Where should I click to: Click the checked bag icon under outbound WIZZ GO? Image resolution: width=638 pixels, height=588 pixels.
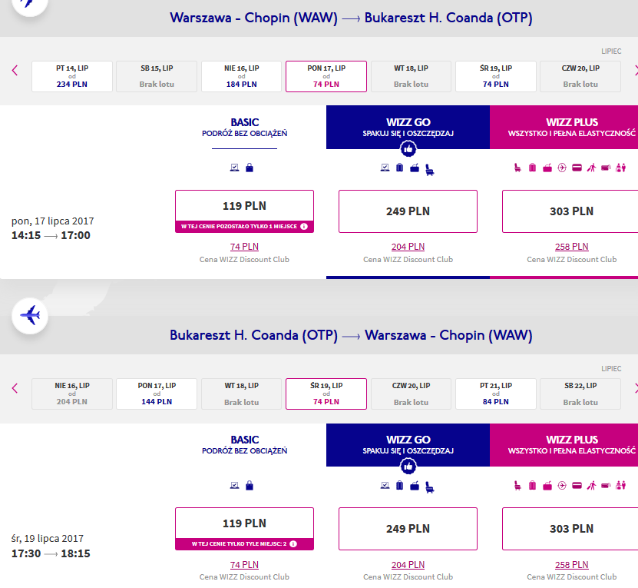[x=415, y=168]
